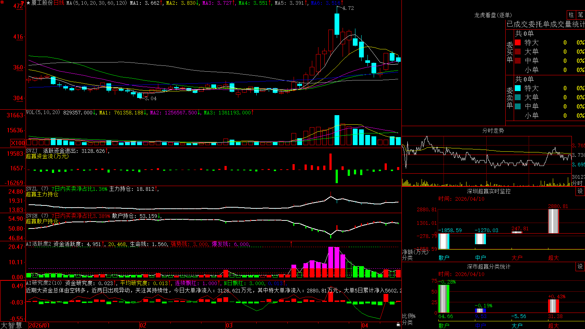
Task: Click the dark red 中单 buy-order swatch
Action: (x=518, y=60)
